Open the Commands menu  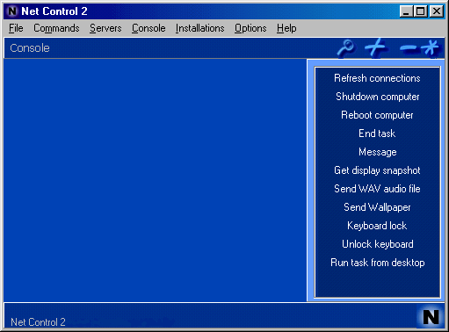[x=56, y=28]
